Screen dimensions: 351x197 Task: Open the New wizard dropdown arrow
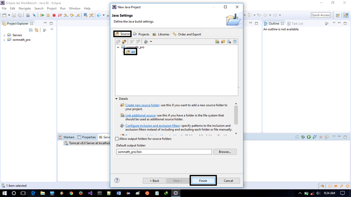(x=9, y=15)
